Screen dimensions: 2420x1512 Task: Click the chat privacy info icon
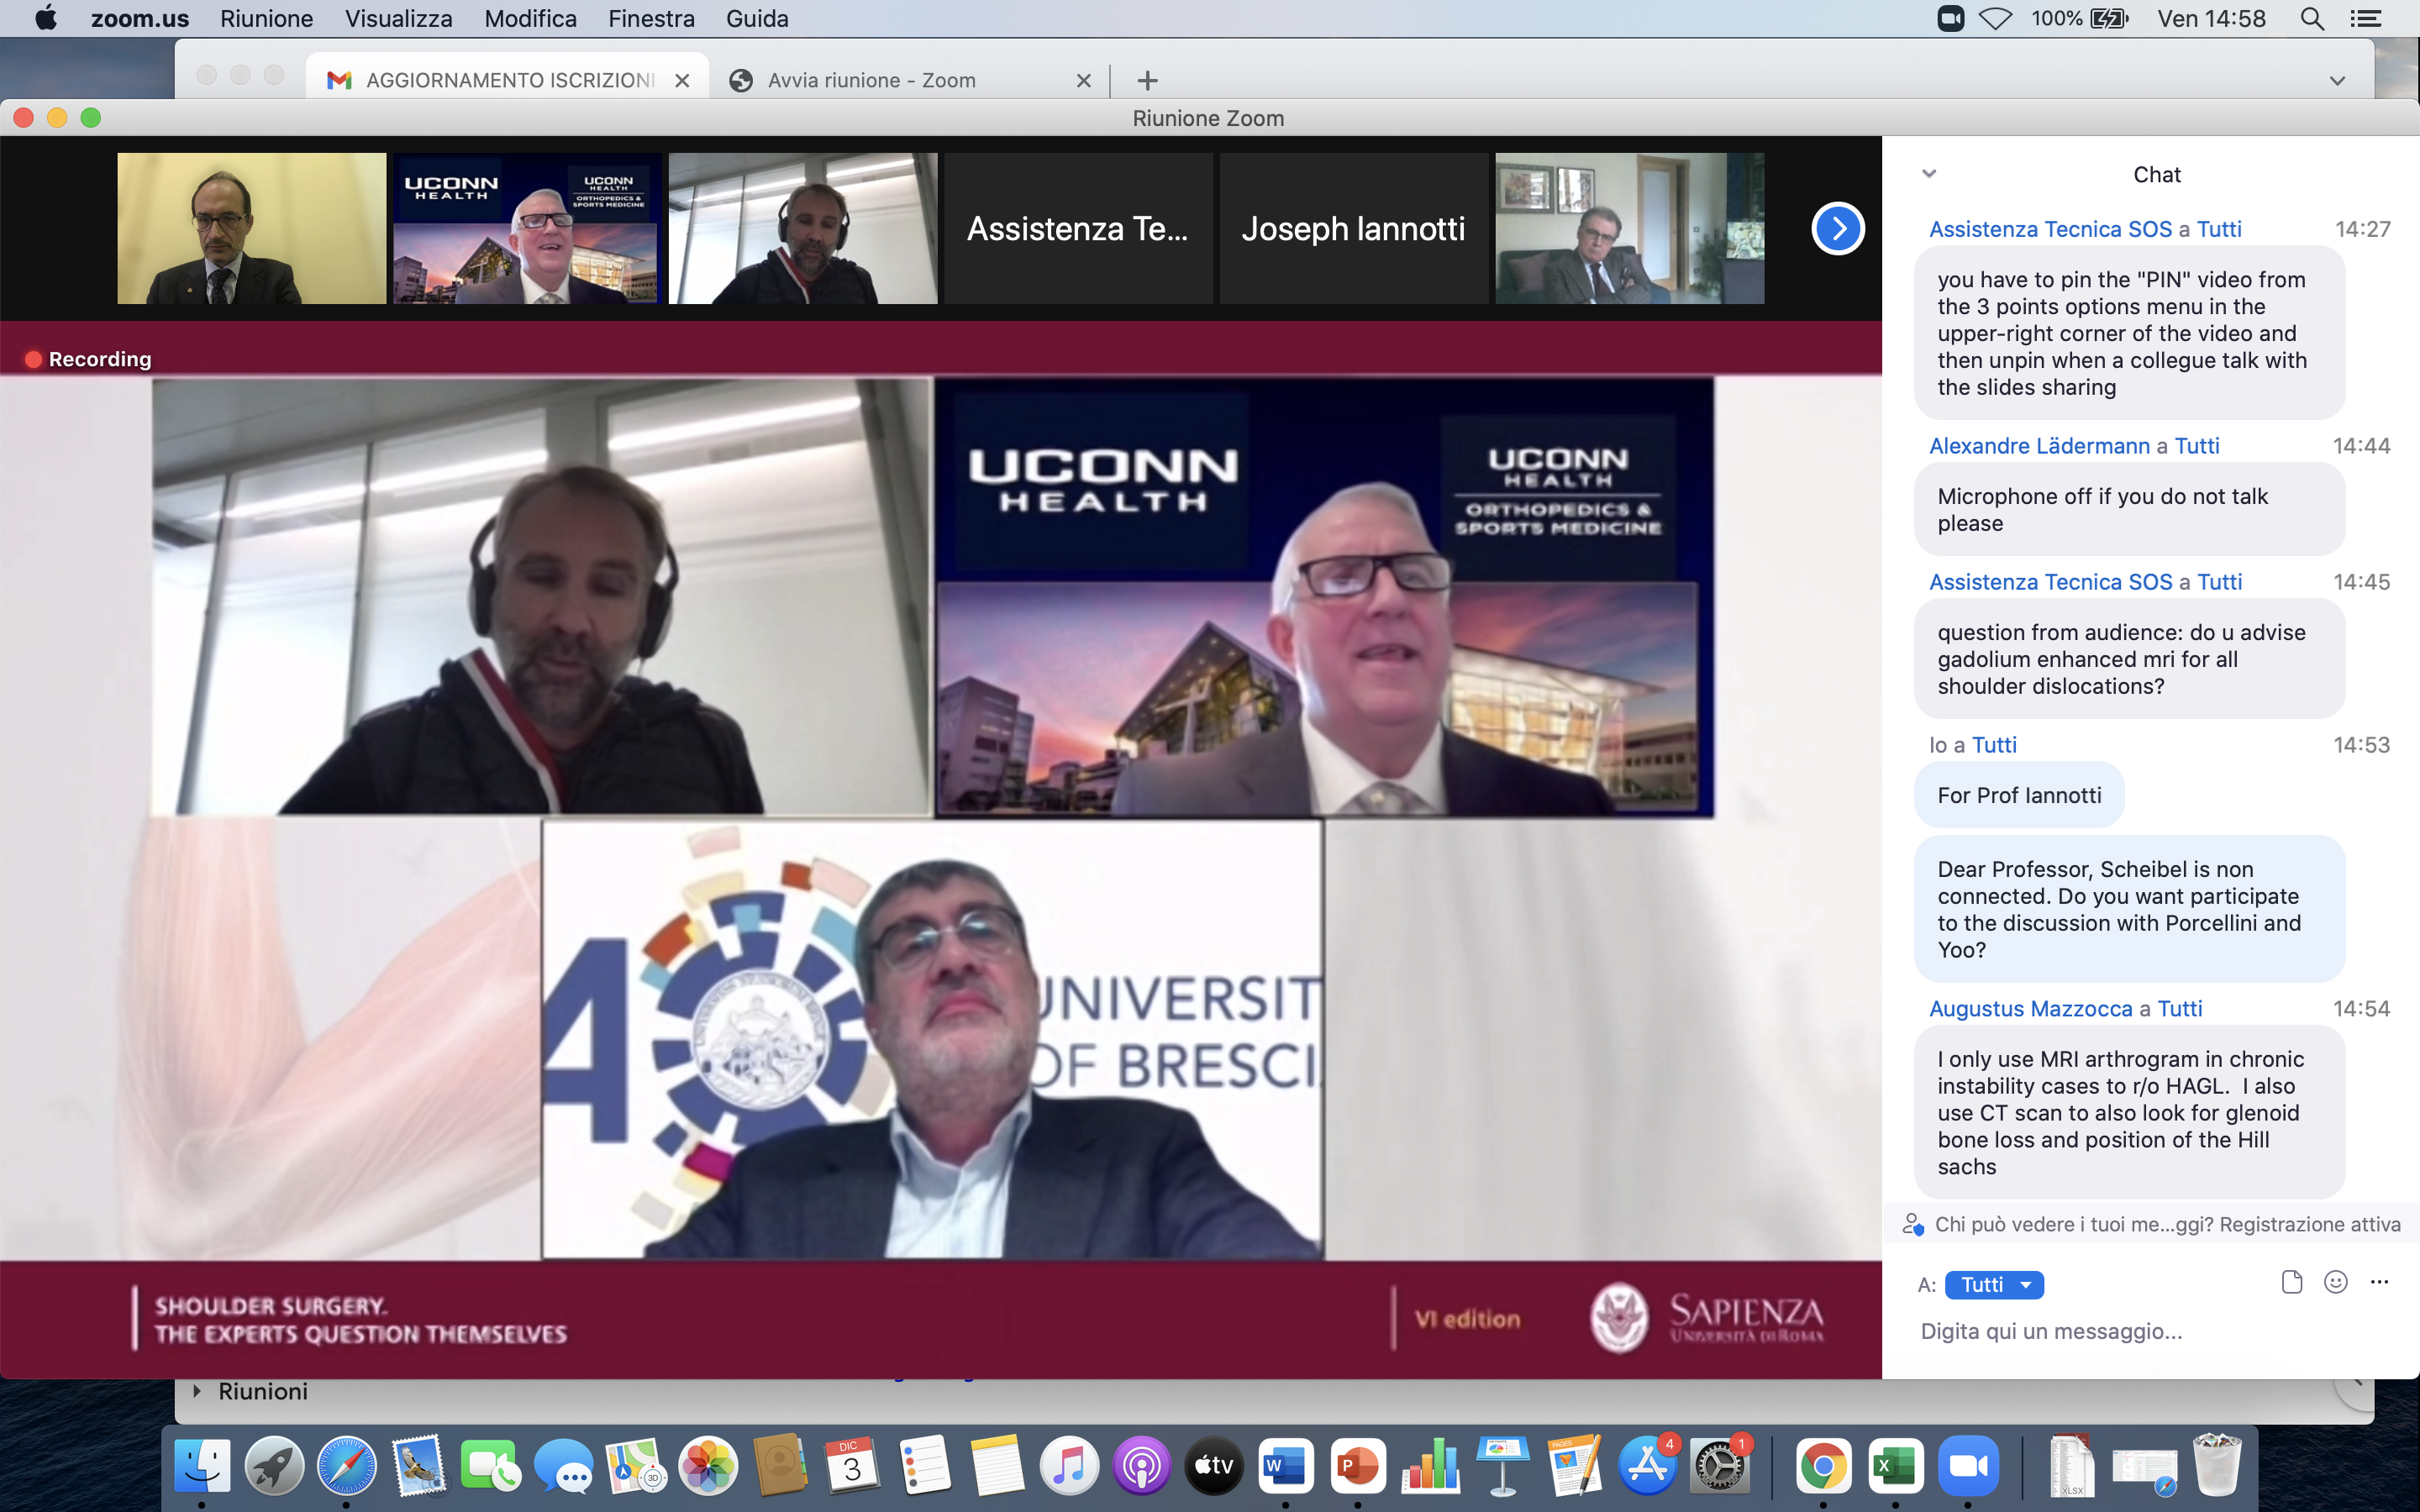pyautogui.click(x=1912, y=1225)
